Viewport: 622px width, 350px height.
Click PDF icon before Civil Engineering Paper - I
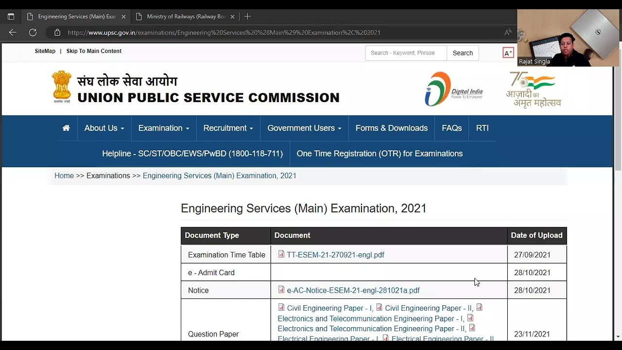[x=281, y=307]
